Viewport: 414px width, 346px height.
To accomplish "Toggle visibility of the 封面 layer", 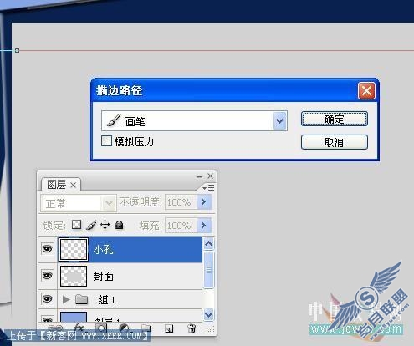I will (48, 275).
